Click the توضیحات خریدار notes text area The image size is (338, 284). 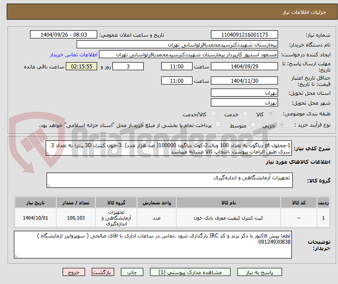point(153,245)
